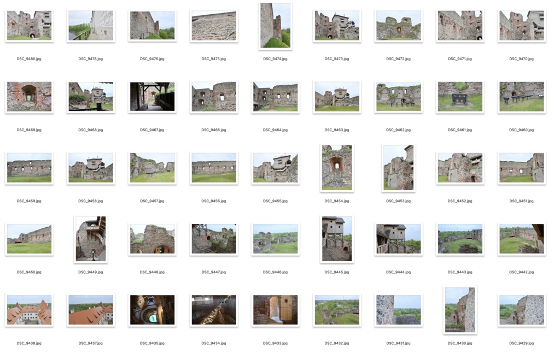Click the filename label DSC_9464.jpg

[276, 130]
